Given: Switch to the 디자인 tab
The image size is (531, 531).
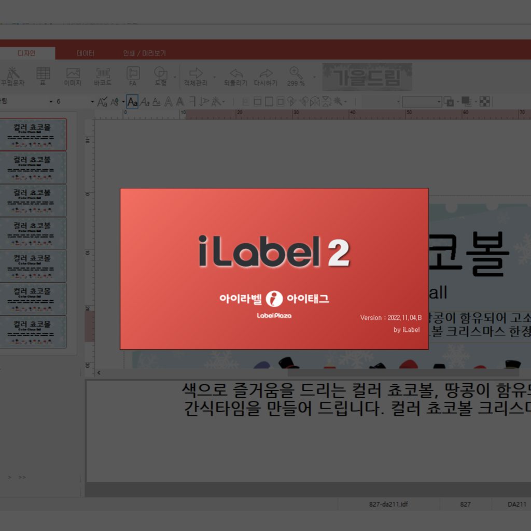Looking at the screenshot, I should (26, 53).
